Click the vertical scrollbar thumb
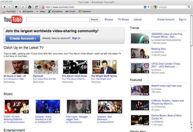Image resolution: width=193 pixels, height=132 pixels. 191,31
